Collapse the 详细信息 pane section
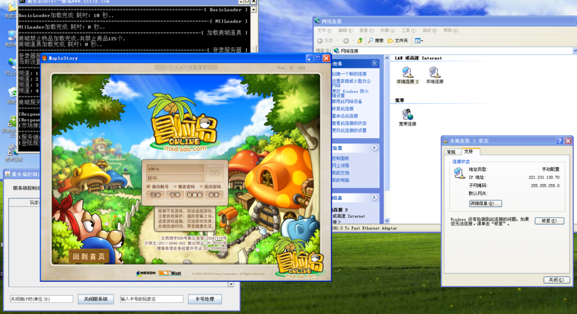This screenshot has width=577, height=314. pyautogui.click(x=374, y=197)
